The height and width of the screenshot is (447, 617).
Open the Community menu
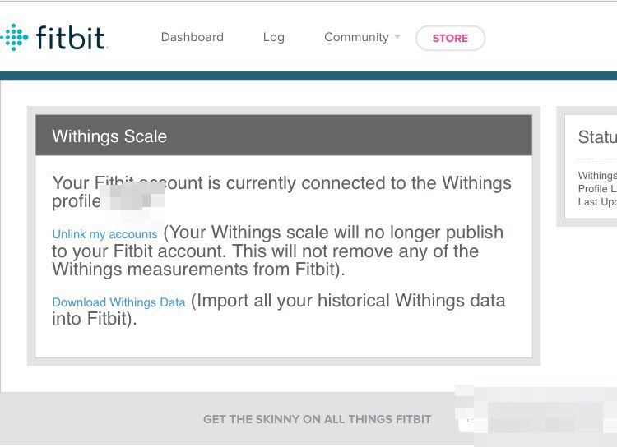[355, 37]
